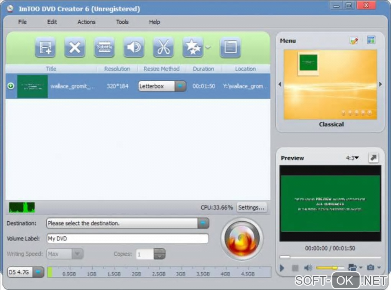Click the Duration column header

pos(204,69)
